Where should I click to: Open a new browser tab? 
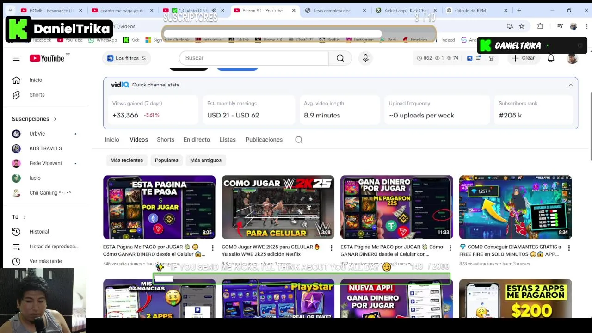tap(519, 10)
